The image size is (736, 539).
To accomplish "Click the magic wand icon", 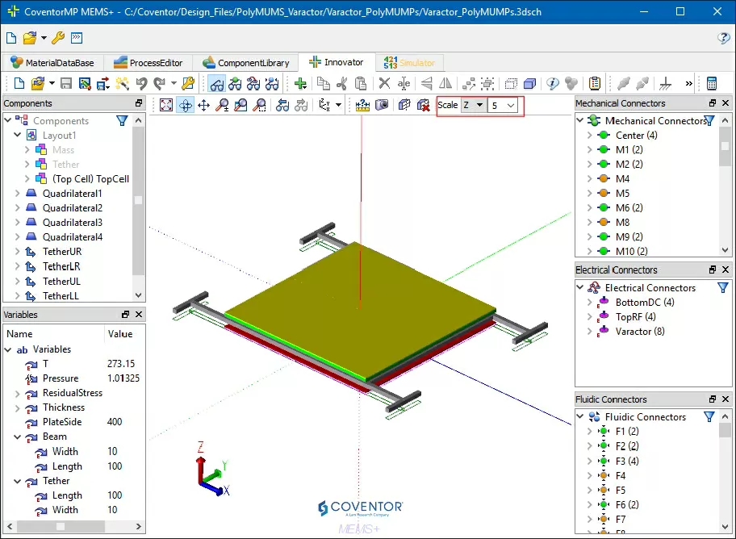I will click(x=122, y=84).
